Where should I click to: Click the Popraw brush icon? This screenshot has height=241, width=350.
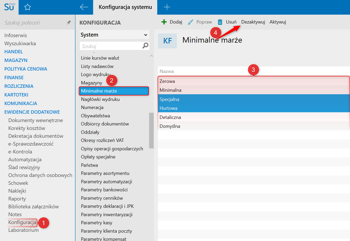pyautogui.click(x=190, y=22)
